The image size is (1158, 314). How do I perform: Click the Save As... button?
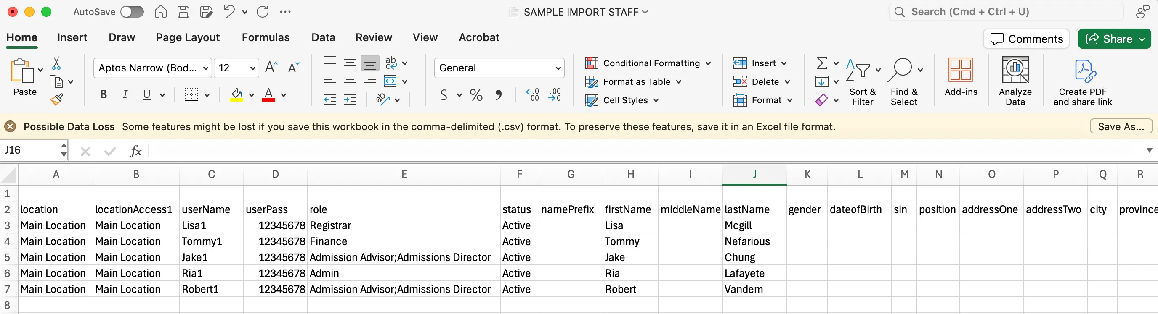tap(1121, 126)
